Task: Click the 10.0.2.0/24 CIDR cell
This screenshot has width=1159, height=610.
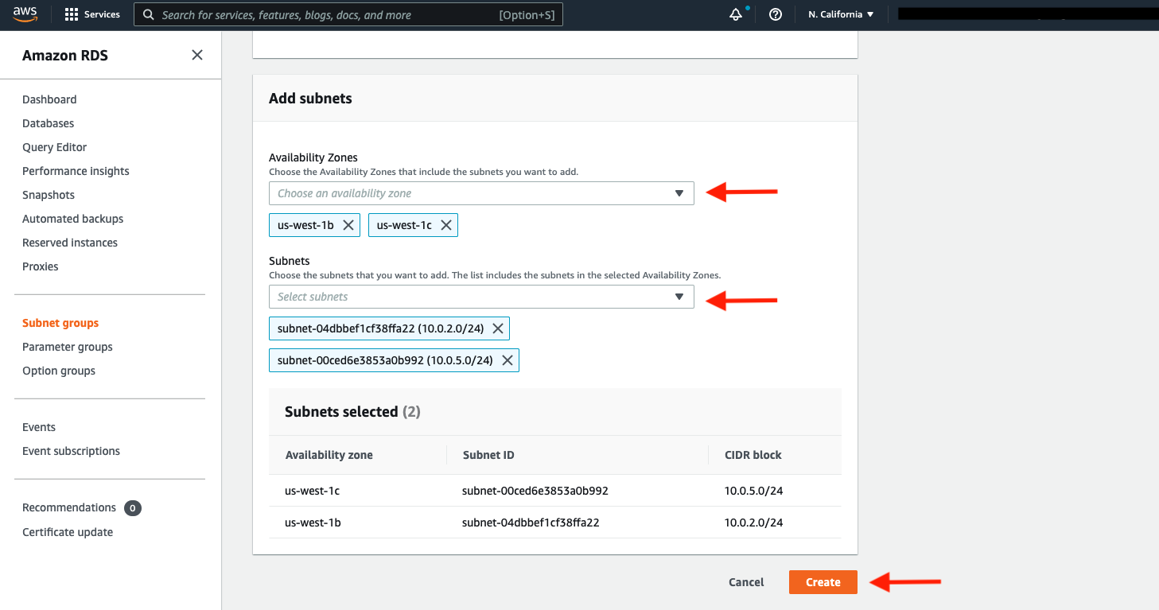Action: (753, 523)
